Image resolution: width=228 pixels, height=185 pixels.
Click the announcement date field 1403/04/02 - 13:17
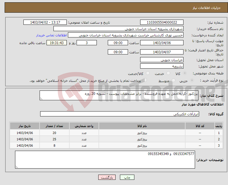point(45,22)
